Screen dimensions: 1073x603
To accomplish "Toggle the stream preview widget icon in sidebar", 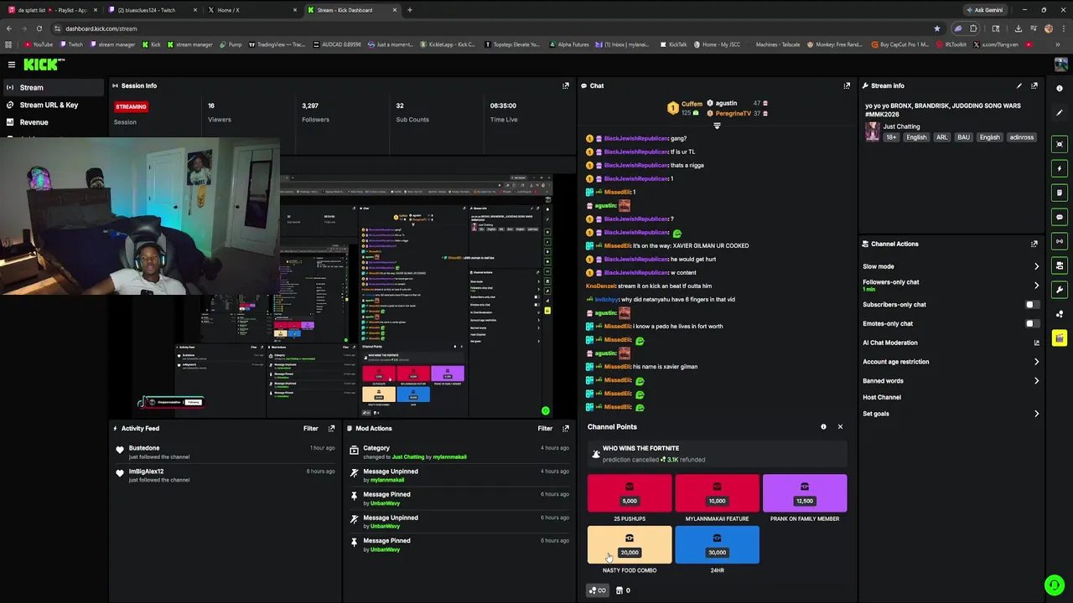I will point(1060,144).
